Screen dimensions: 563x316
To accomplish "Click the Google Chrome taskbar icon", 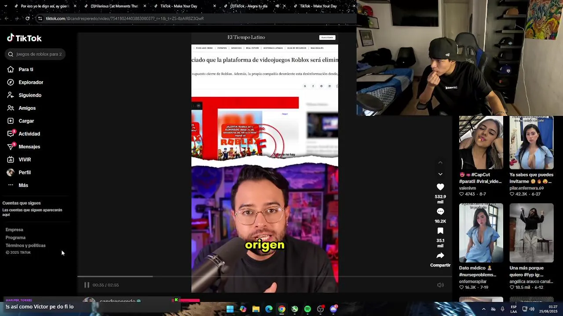I will (x=281, y=309).
